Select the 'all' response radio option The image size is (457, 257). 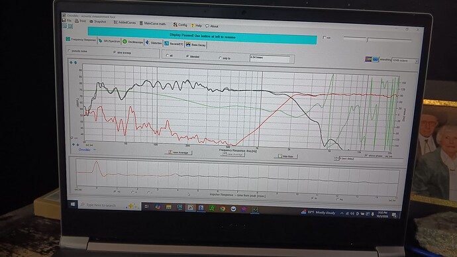coord(169,55)
